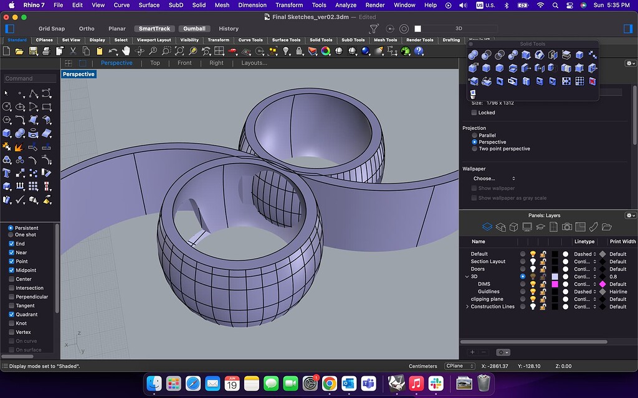Select the Boolean Union tool in Solid Tools
This screenshot has width=638, height=398.
pos(472,55)
